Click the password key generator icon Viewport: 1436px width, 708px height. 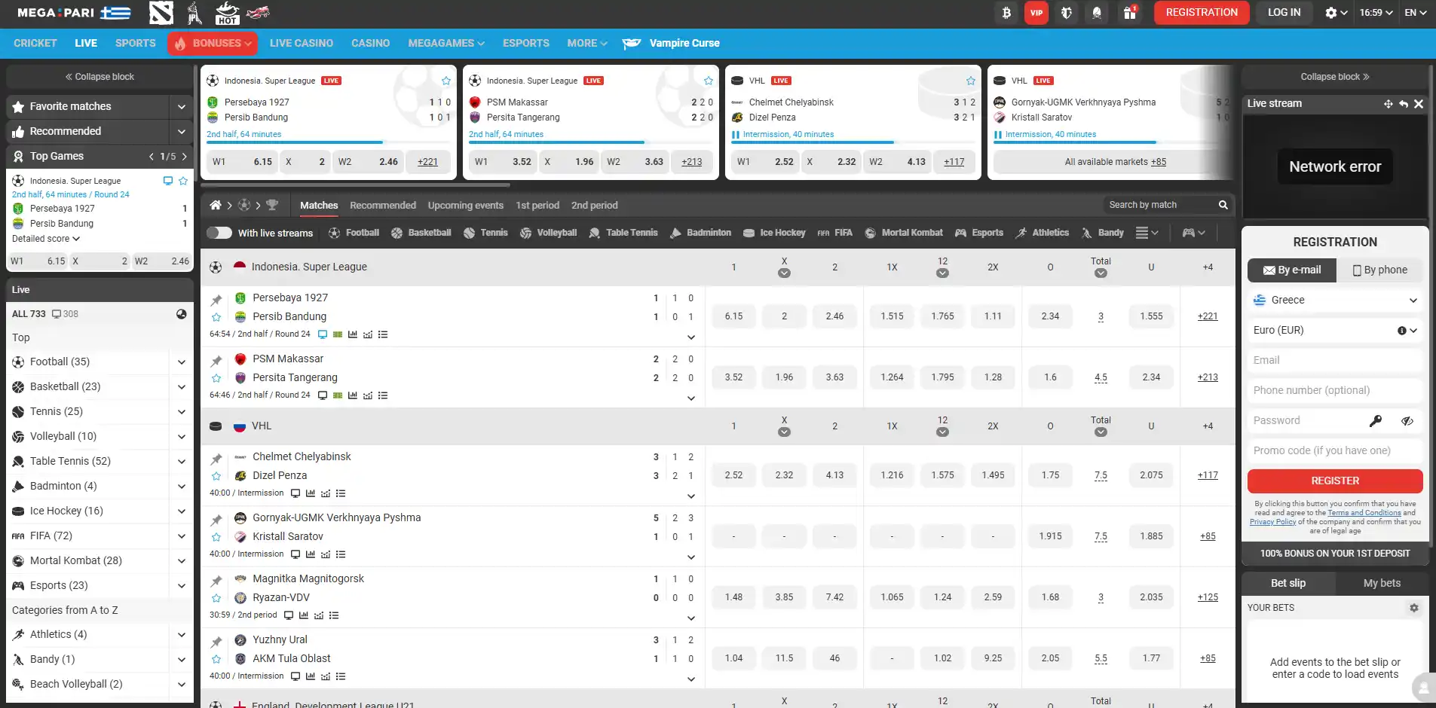coord(1376,421)
